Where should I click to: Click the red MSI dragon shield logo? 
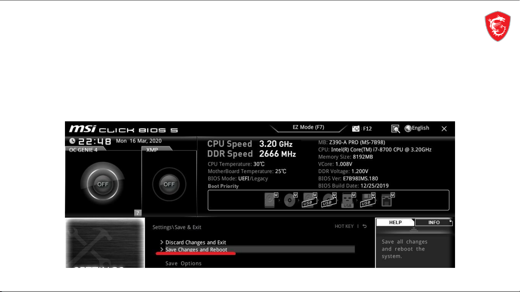[497, 26]
